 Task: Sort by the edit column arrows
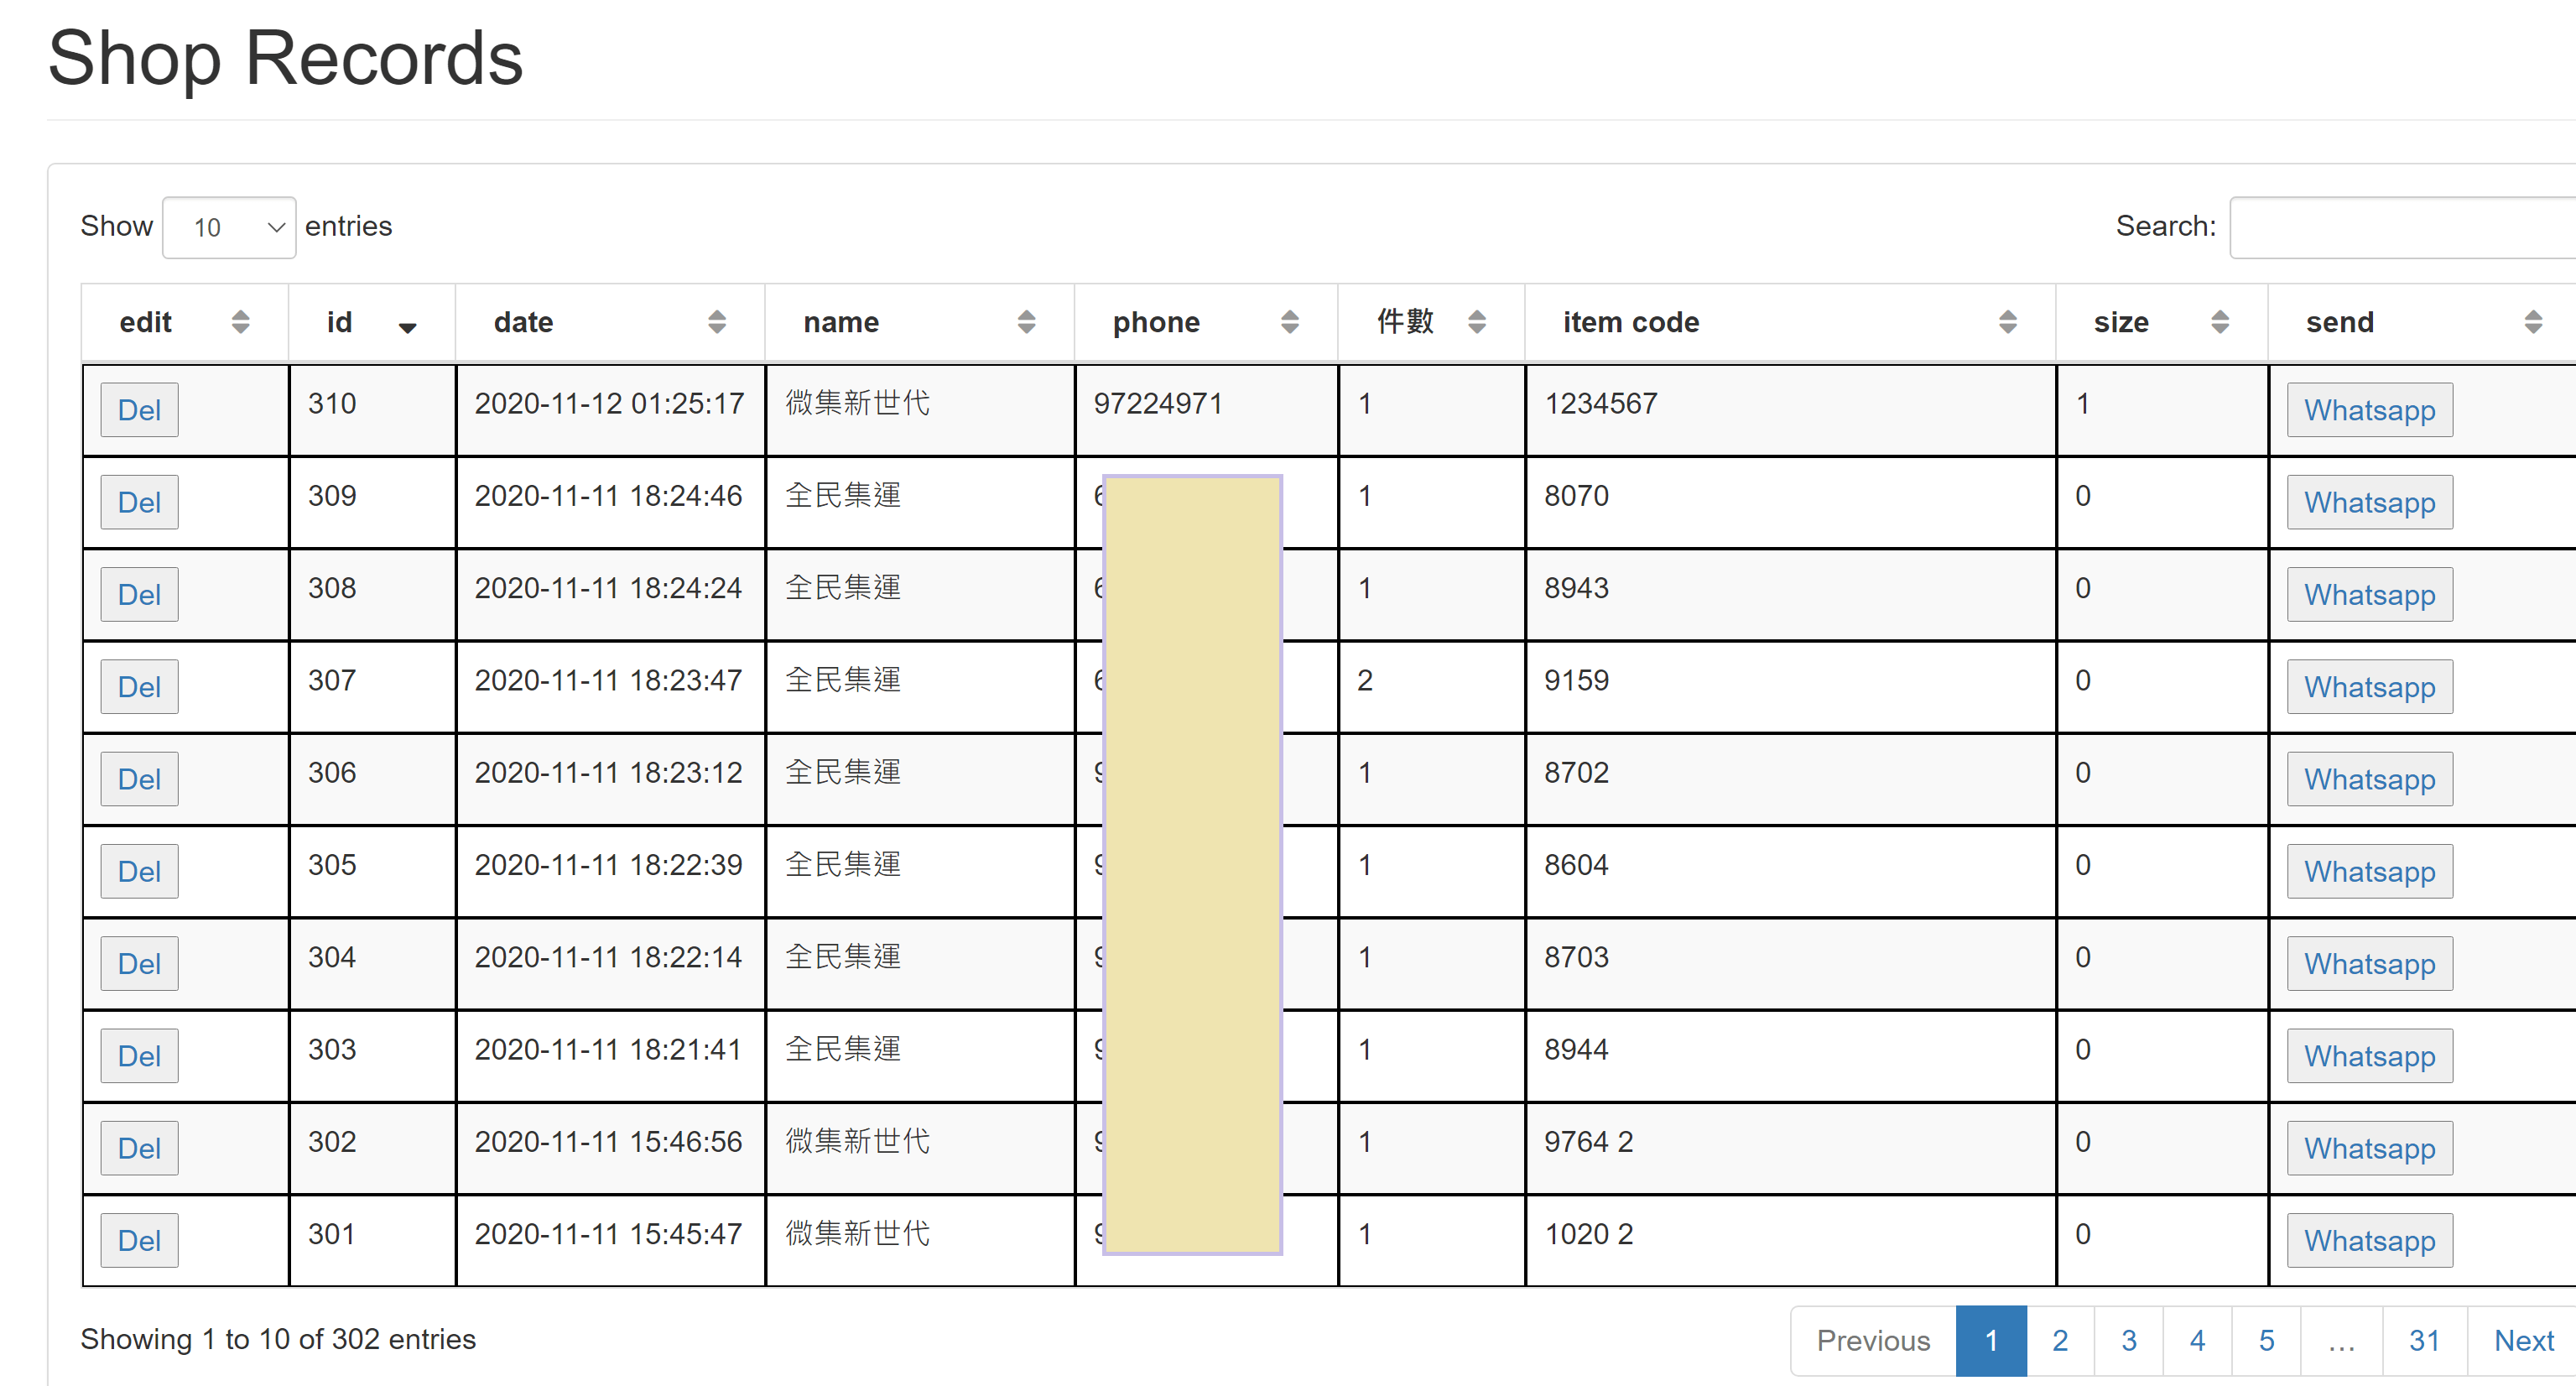coord(240,322)
